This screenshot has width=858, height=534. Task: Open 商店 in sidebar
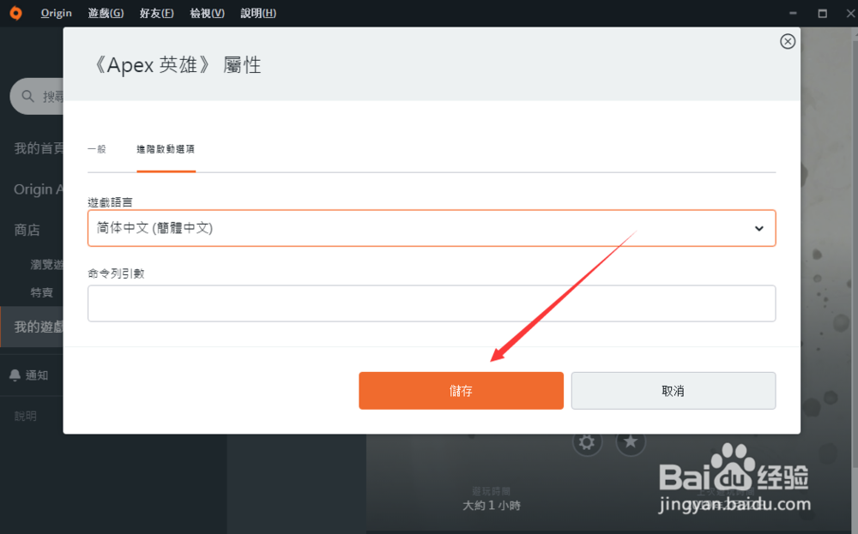coord(27,230)
